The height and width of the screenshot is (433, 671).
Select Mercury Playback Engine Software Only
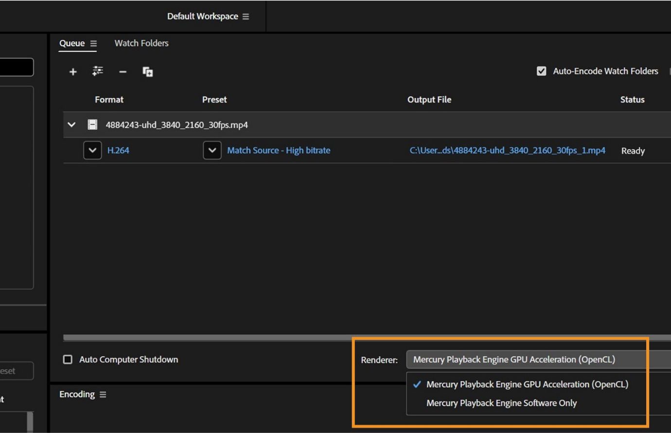pyautogui.click(x=501, y=403)
